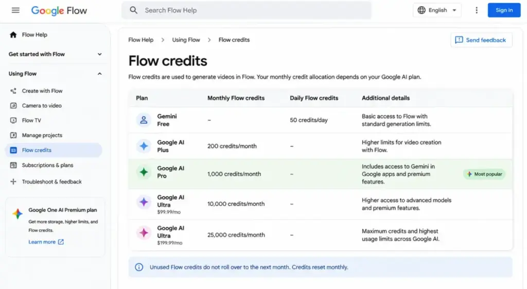Click the Google Flow logo

click(x=59, y=10)
